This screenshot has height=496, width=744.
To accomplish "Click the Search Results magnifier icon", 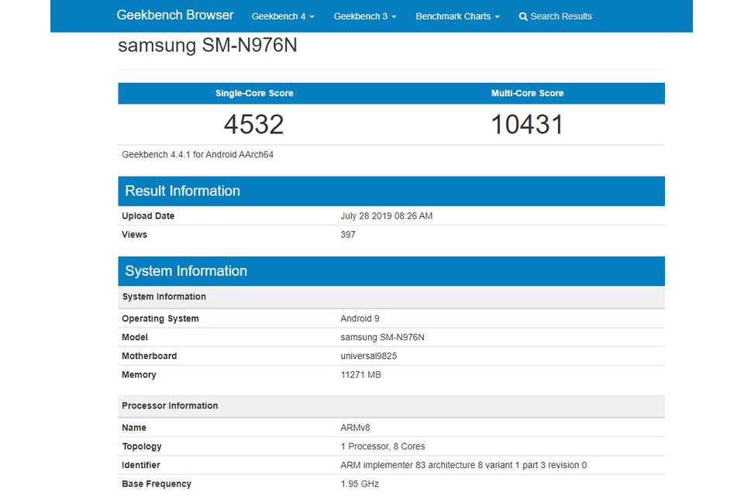I will pos(523,16).
